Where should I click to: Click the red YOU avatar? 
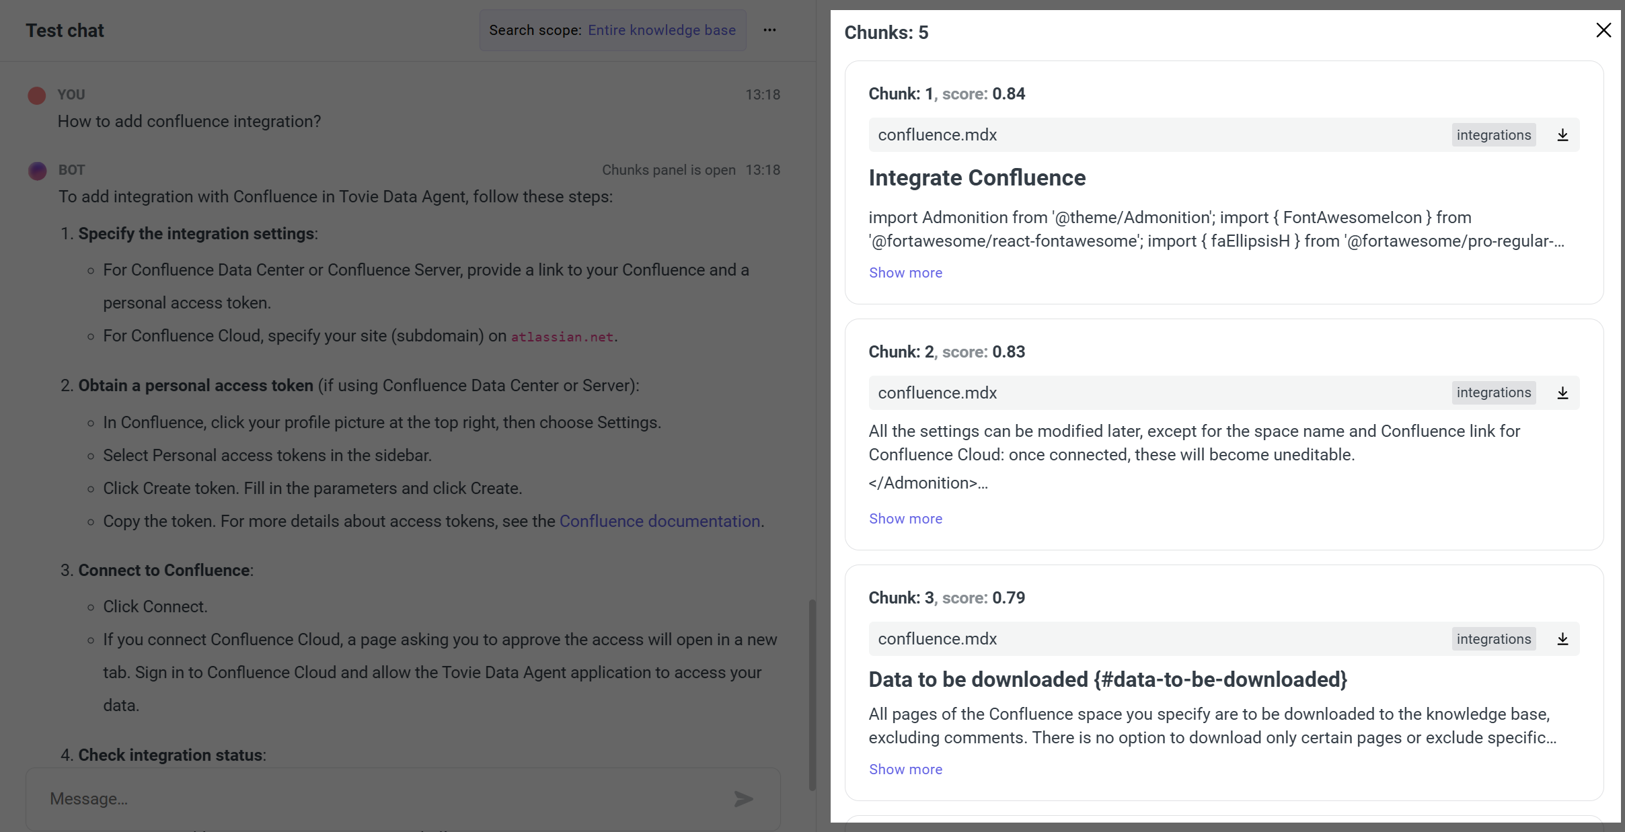coord(37,95)
